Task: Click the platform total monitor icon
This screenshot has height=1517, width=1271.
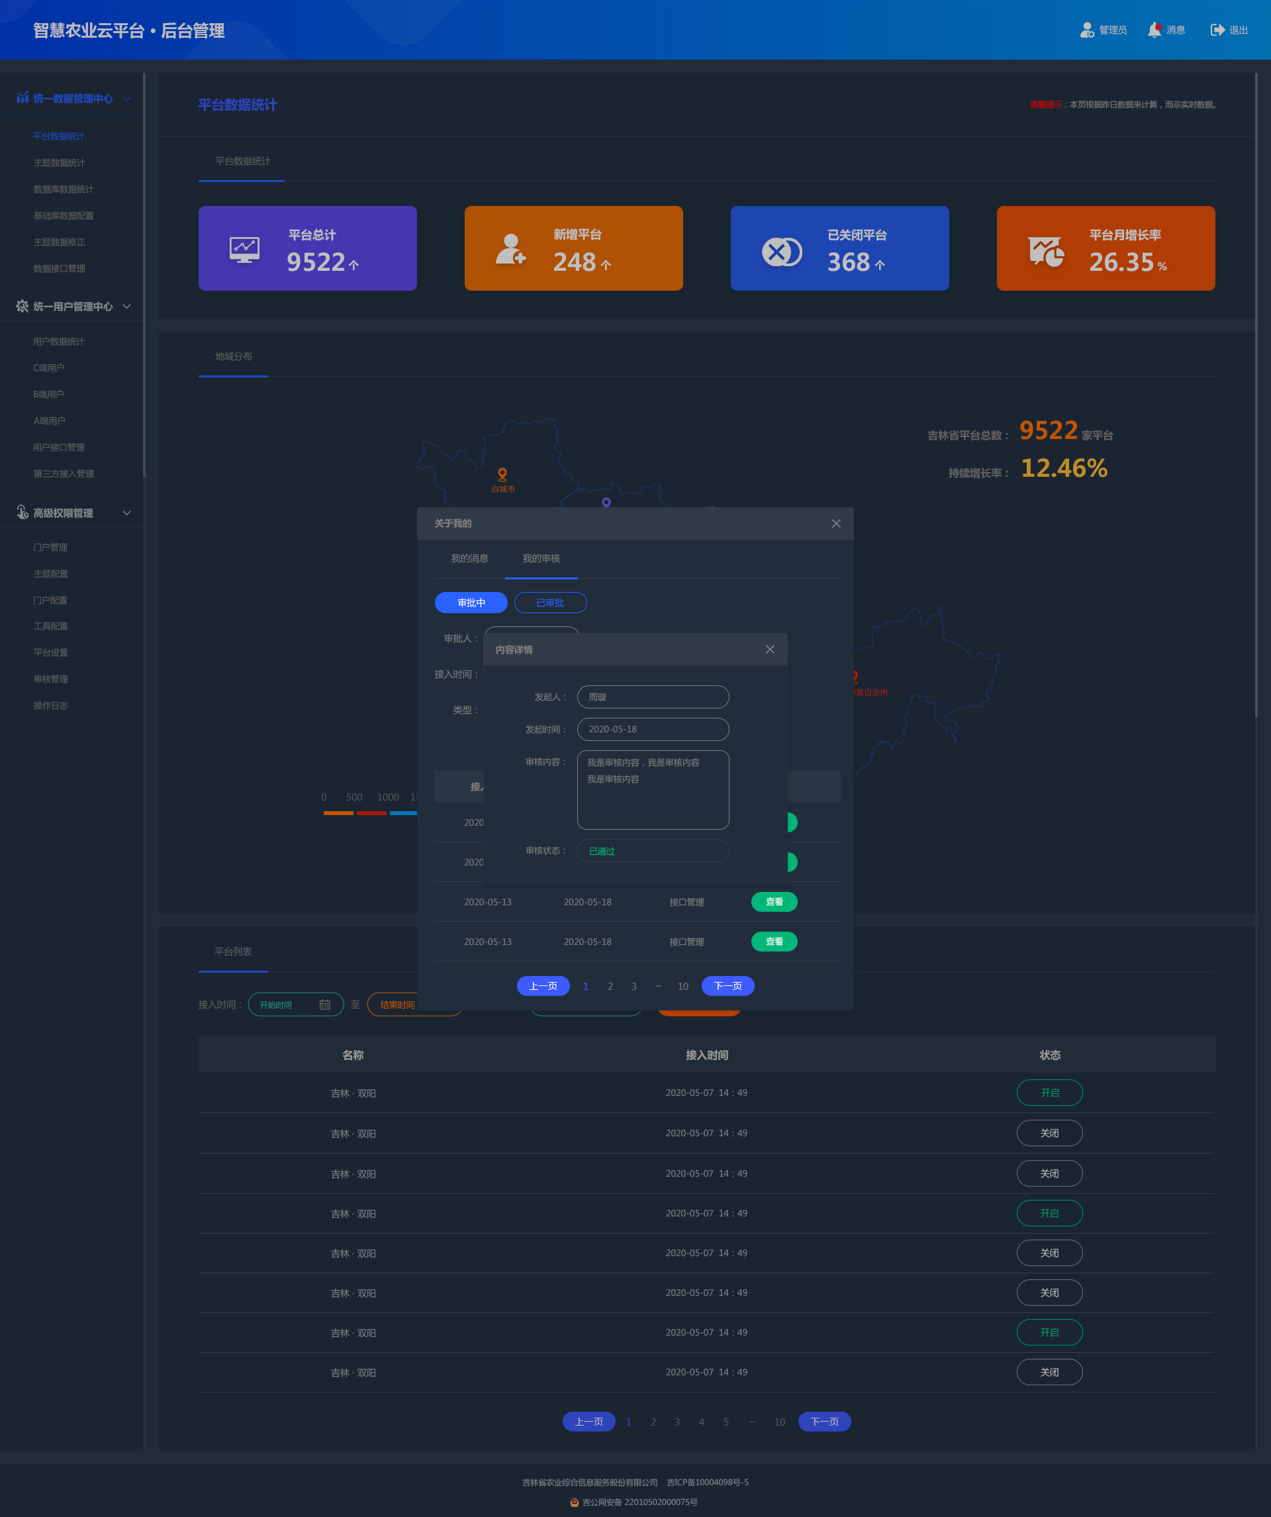Action: (x=244, y=250)
